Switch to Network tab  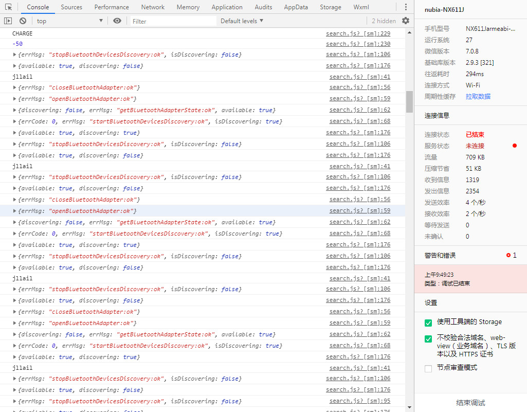coord(153,7)
